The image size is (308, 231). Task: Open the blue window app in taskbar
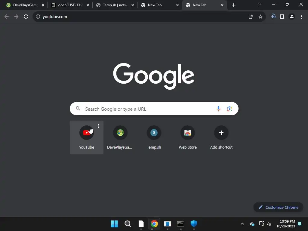click(167, 224)
